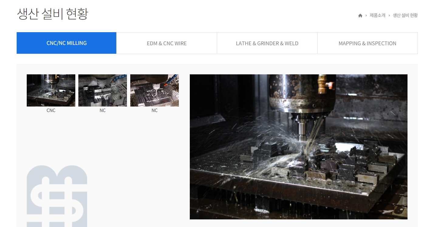Click the CNC caption under first thumbnail
The width and height of the screenshot is (440, 227).
51,110
